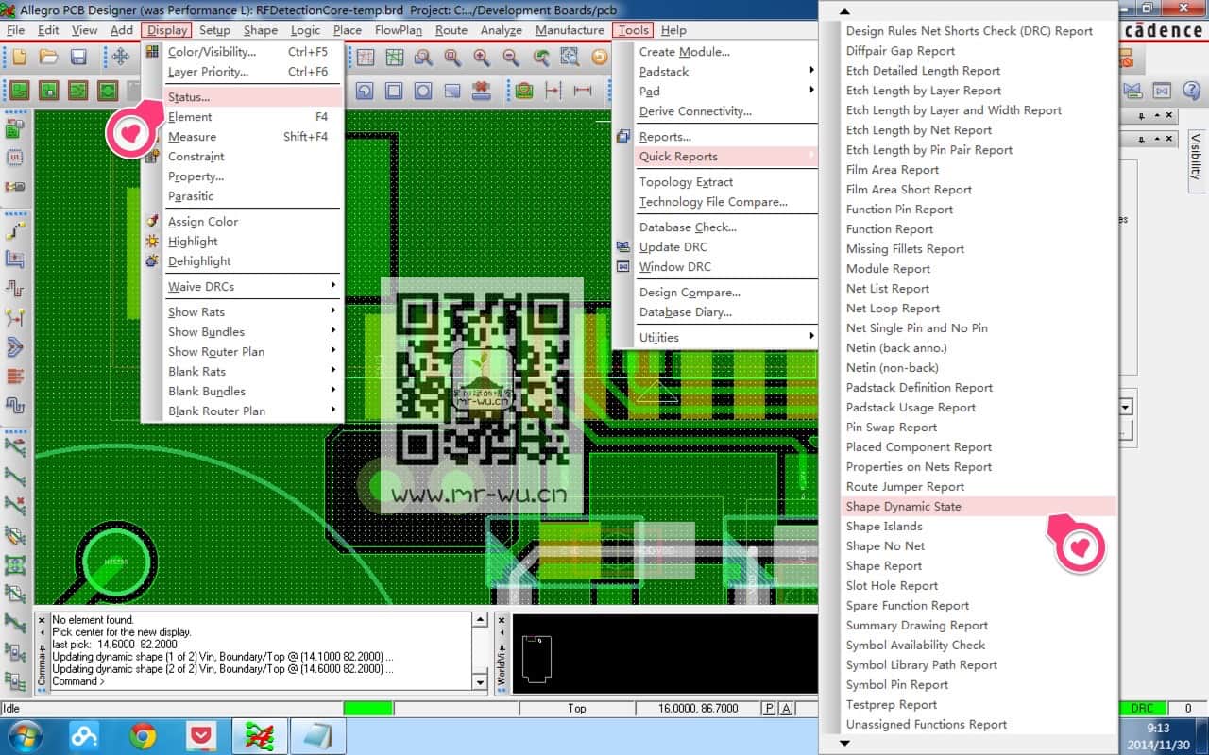Click the blue circle shape icon
1209x755 pixels.
[x=423, y=91]
